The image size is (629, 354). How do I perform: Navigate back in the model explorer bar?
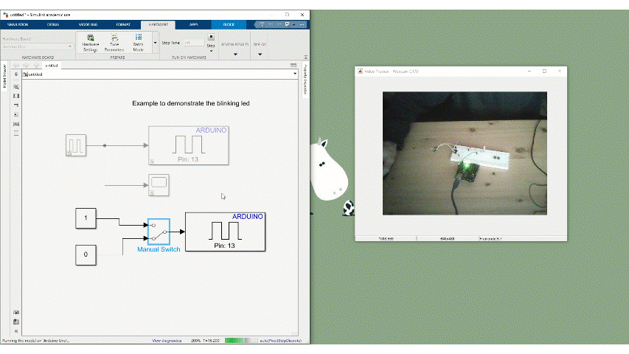pos(16,65)
